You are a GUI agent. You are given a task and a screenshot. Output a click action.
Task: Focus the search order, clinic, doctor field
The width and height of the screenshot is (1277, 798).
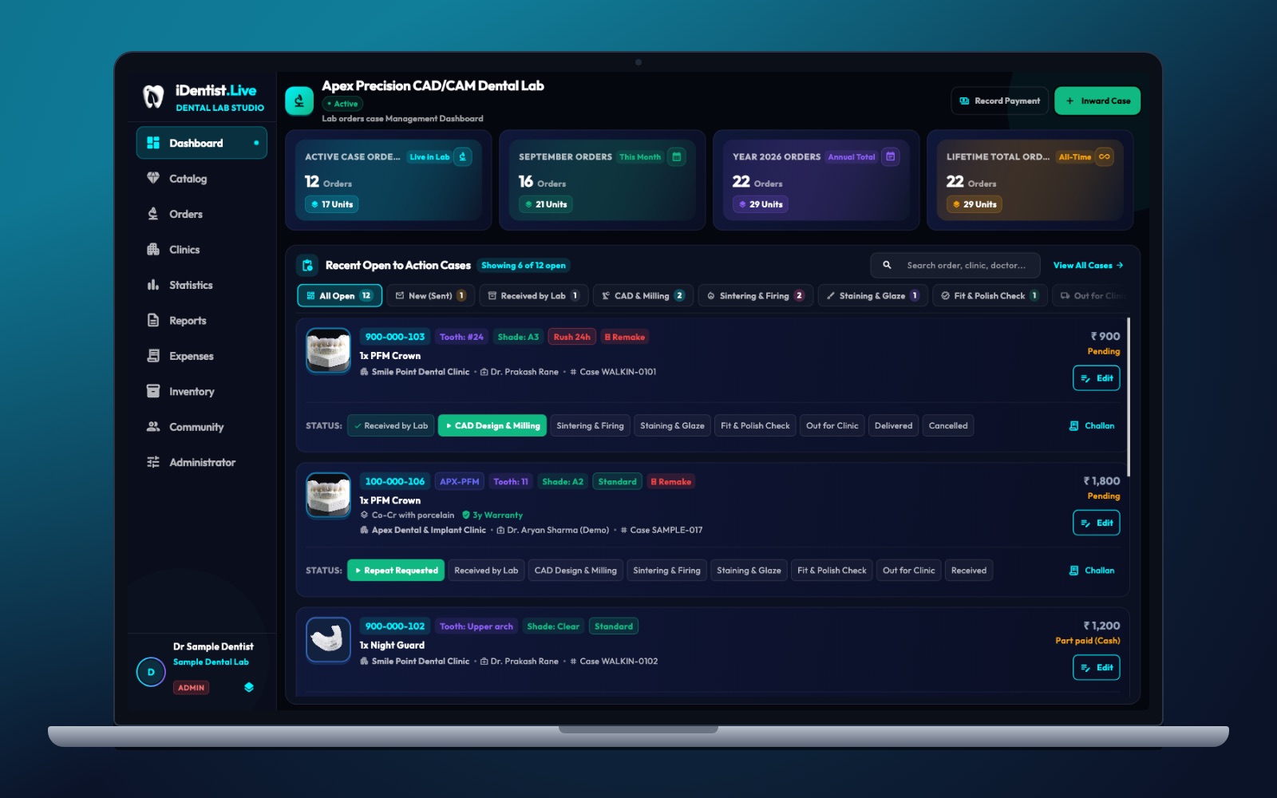[x=955, y=266]
